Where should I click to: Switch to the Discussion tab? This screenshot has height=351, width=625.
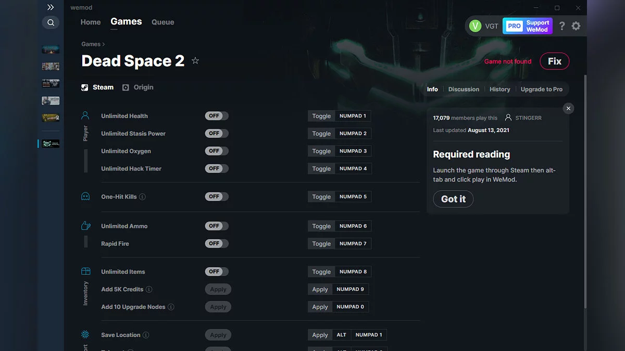pos(463,89)
